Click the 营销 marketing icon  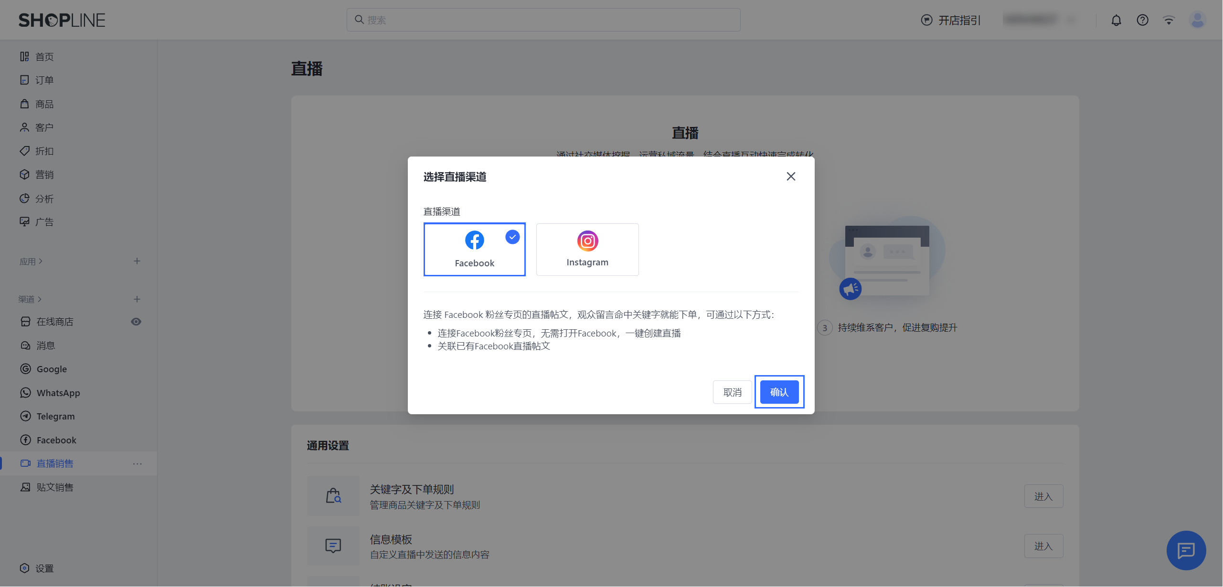tap(24, 174)
